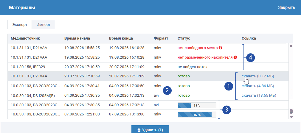Click the scrollbar thumb of the export list

pyautogui.click(x=291, y=112)
